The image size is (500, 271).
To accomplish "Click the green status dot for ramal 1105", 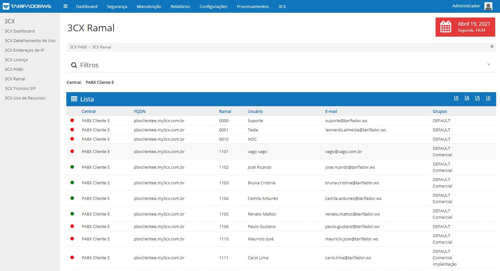I will tap(72, 214).
